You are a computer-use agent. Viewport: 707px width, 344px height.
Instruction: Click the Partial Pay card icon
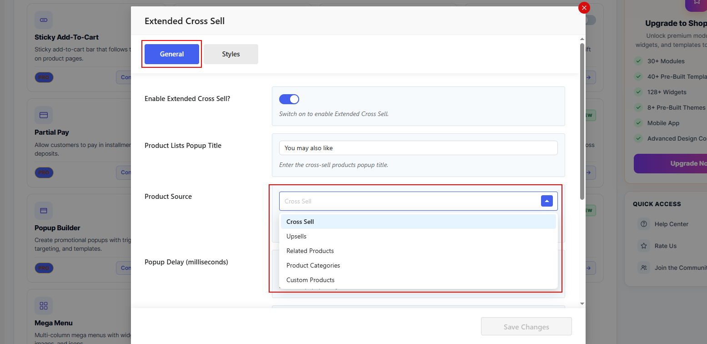click(44, 115)
